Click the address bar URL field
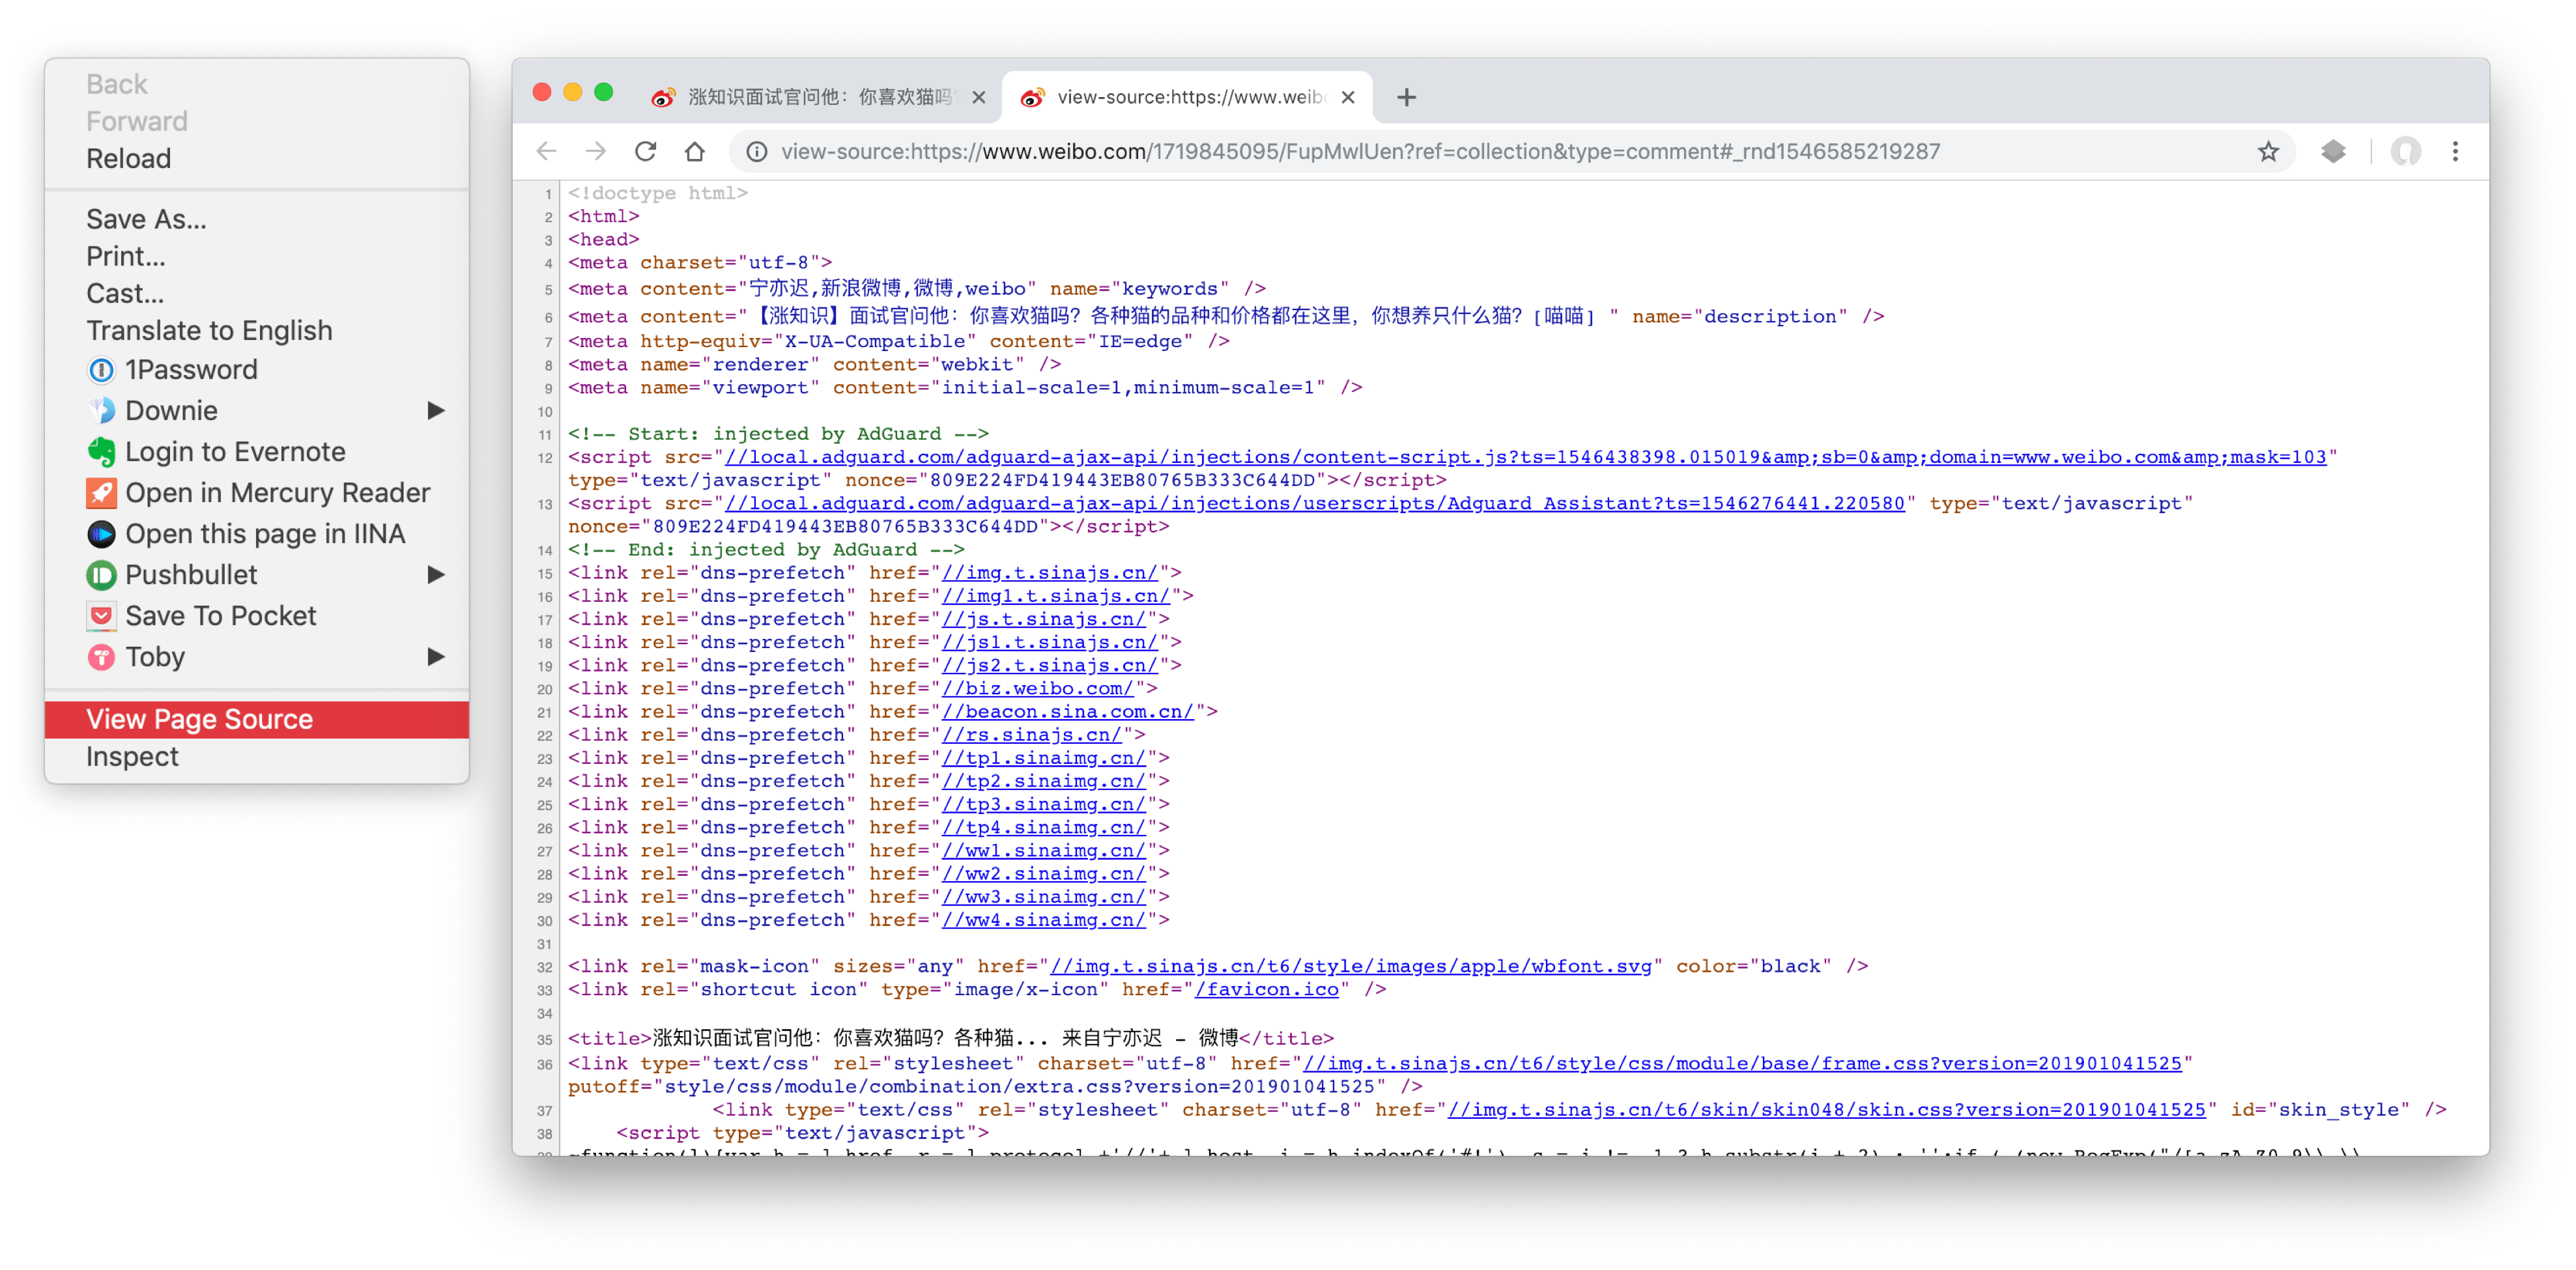The image size is (2576, 1270). click(1360, 151)
